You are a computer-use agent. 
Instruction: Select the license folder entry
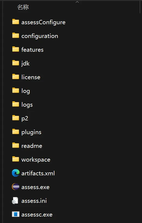coord(31,77)
